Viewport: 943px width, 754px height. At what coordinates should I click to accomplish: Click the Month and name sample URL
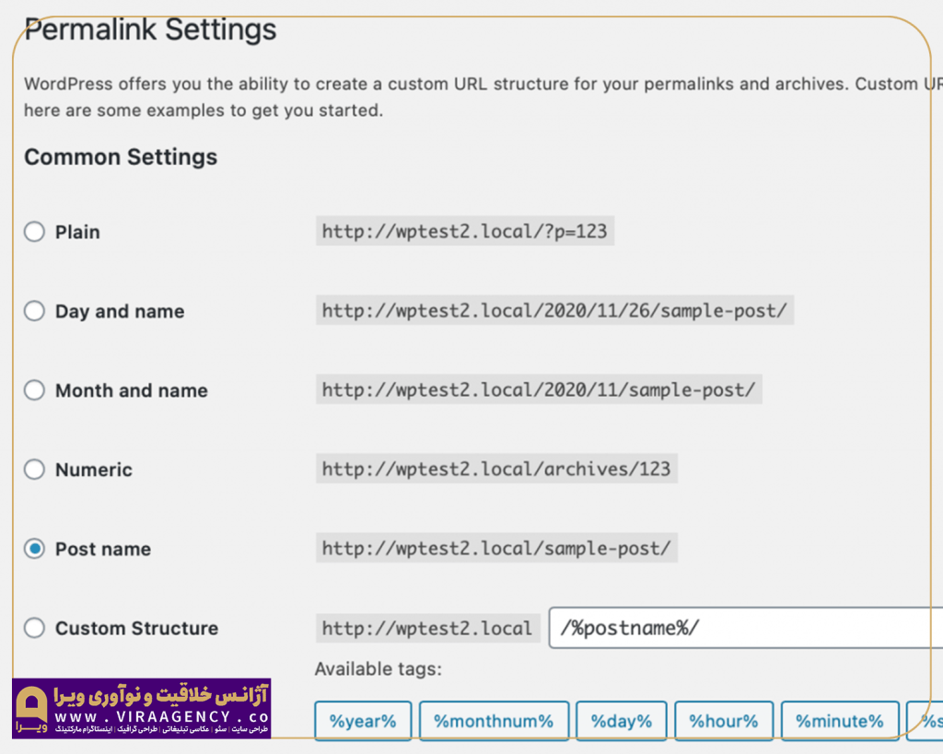point(538,390)
